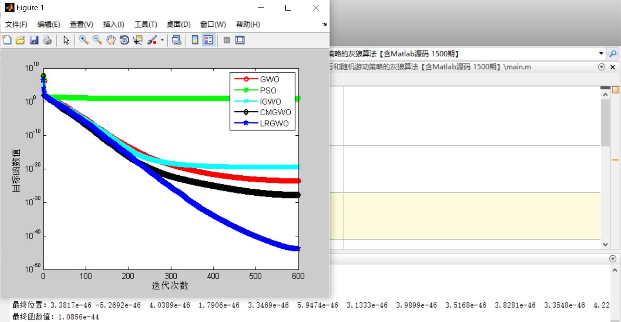
Task: Toggle the legend with the toolbar icon
Action: [208, 40]
